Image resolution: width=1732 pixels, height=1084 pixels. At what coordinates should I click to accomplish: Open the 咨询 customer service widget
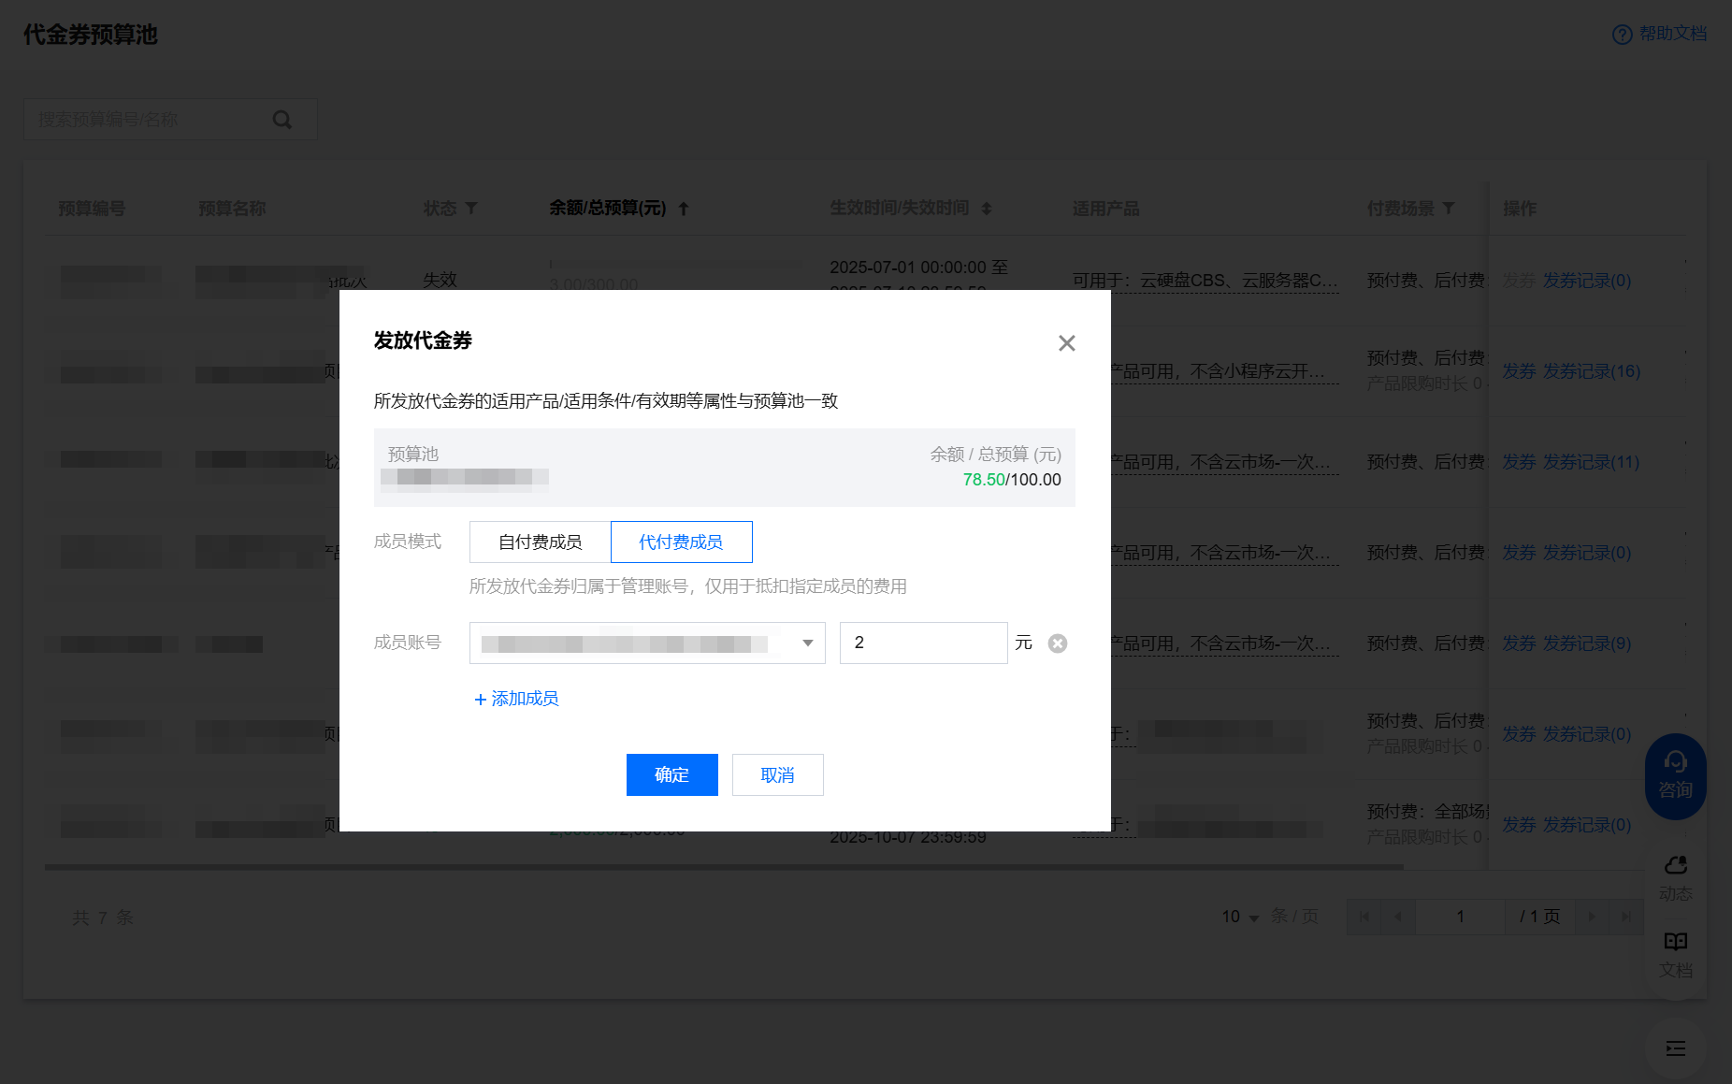[1675, 776]
